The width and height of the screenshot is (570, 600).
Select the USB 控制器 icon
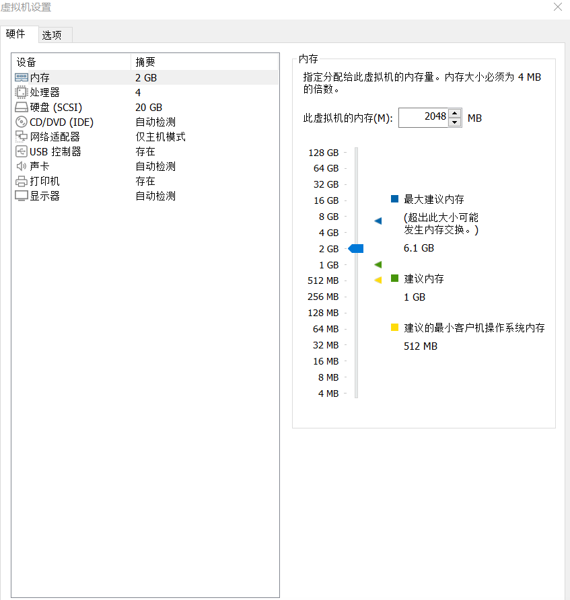[22, 151]
